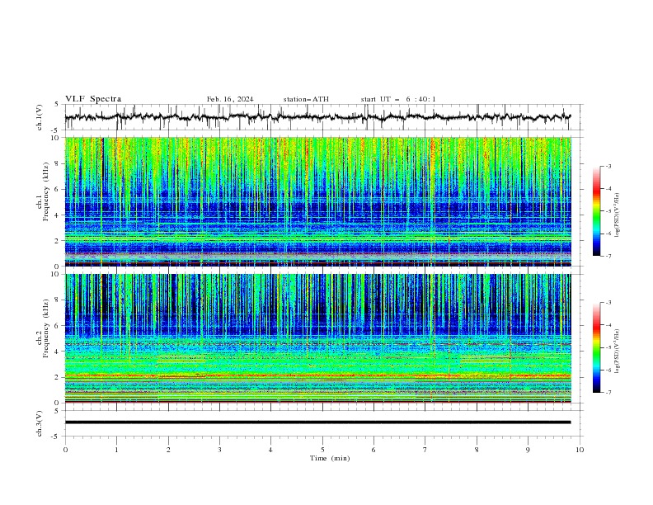Viewport: 653px width, 505px height.
Task: Click the ch.2 spectrogram color bar
Action: [x=596, y=347]
